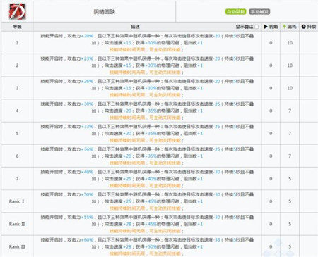Click the gray 手动触发 tag
This screenshot has height=257, width=318.
point(259,11)
